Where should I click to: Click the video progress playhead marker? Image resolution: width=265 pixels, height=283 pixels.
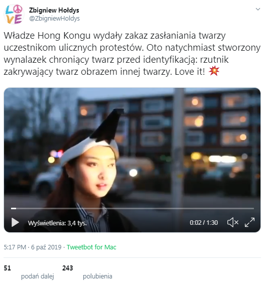[x=14, y=208]
